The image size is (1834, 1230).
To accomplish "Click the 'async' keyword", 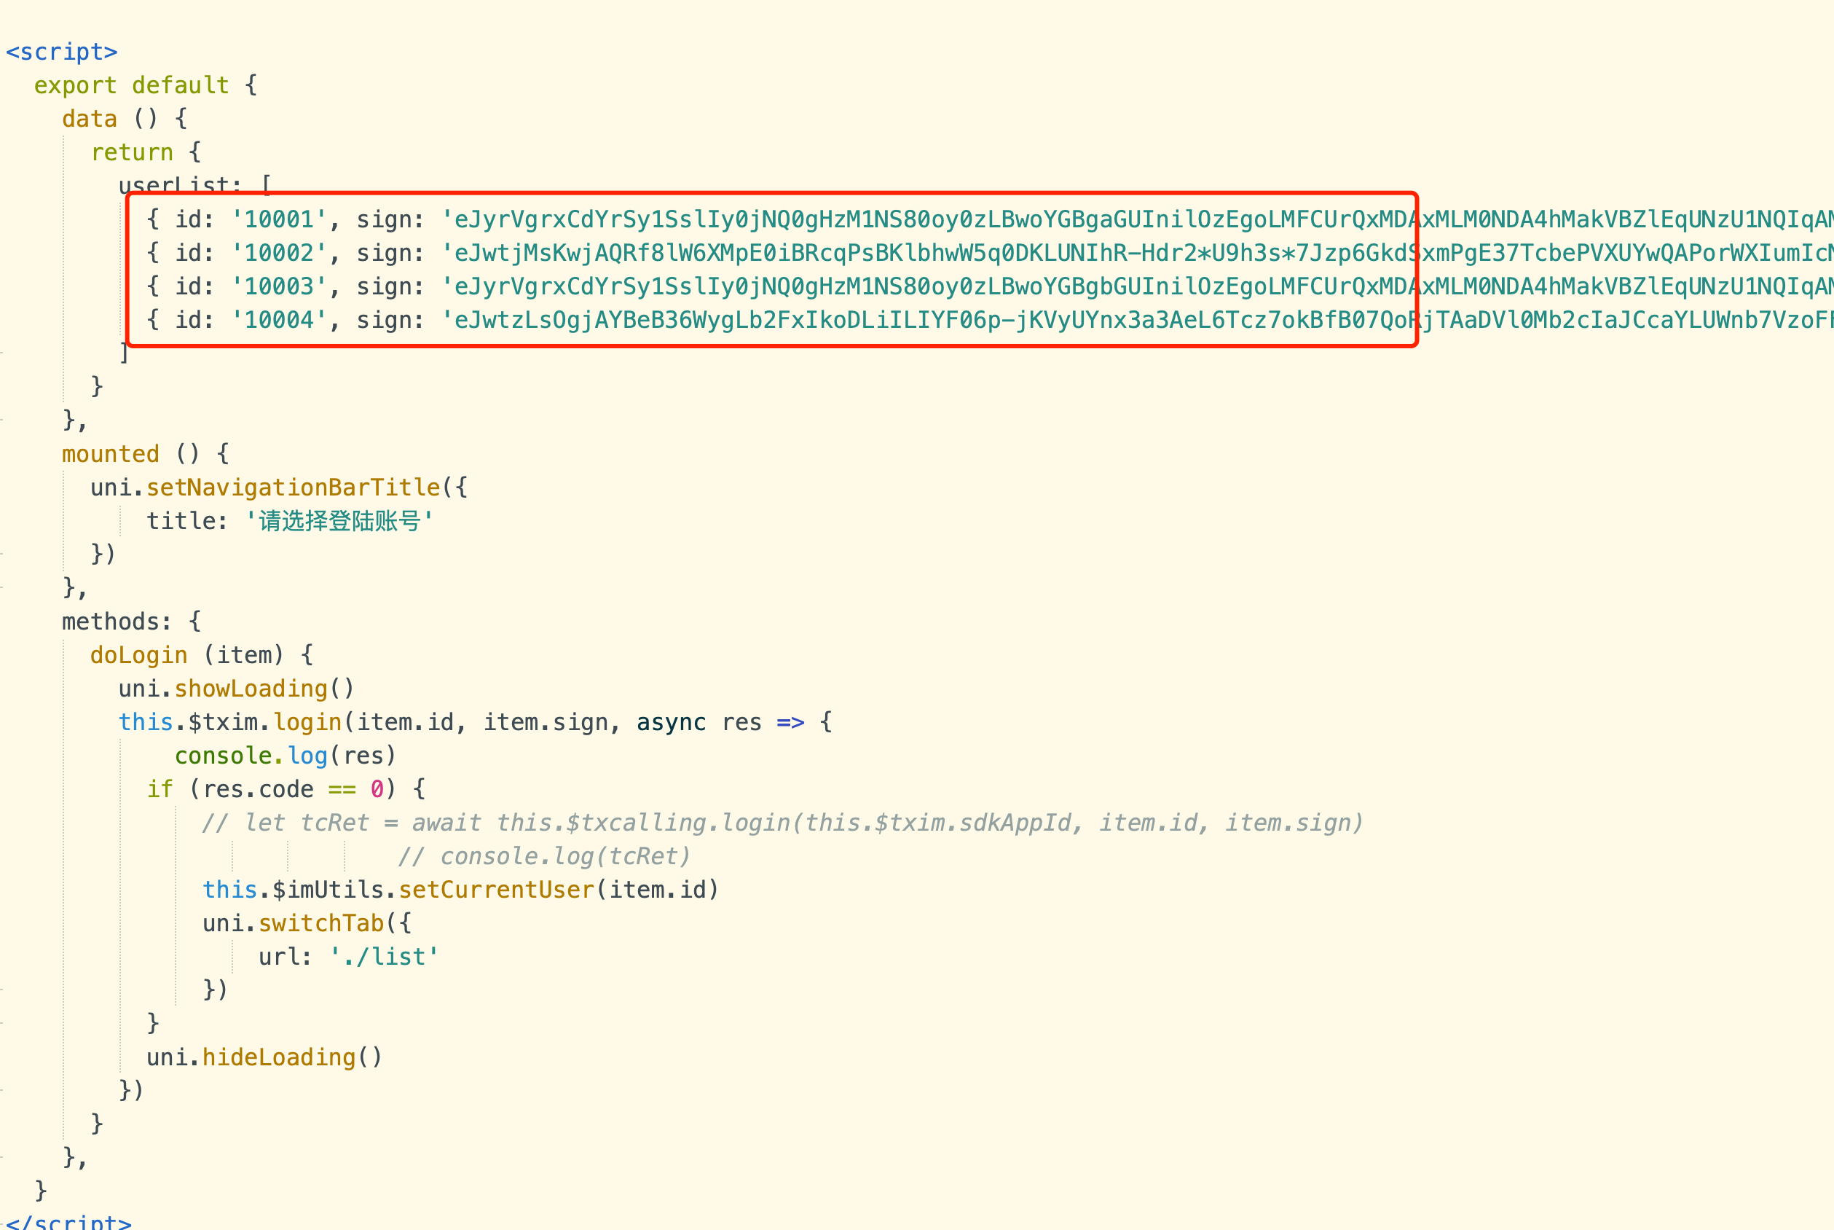I will (x=672, y=722).
